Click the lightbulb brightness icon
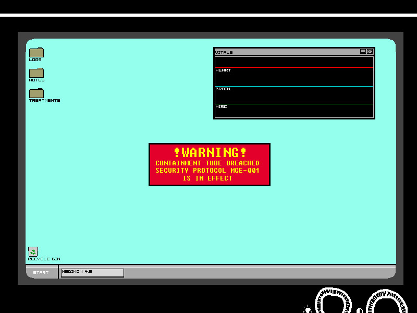Screen dimensions: 417x313 coord(308,309)
